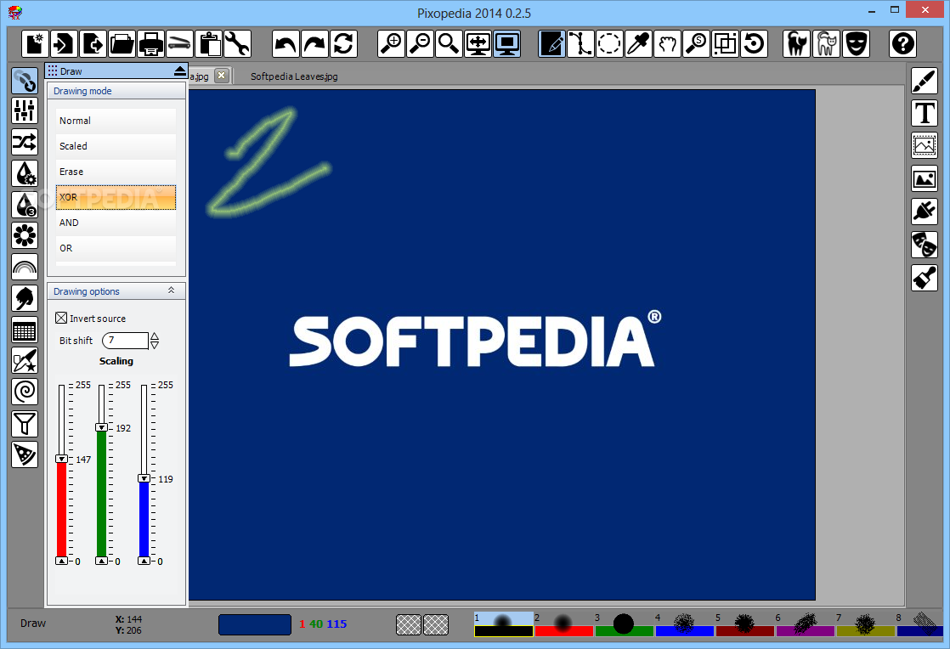Select the path curve tool
950x649 pixels.
pyautogui.click(x=580, y=43)
